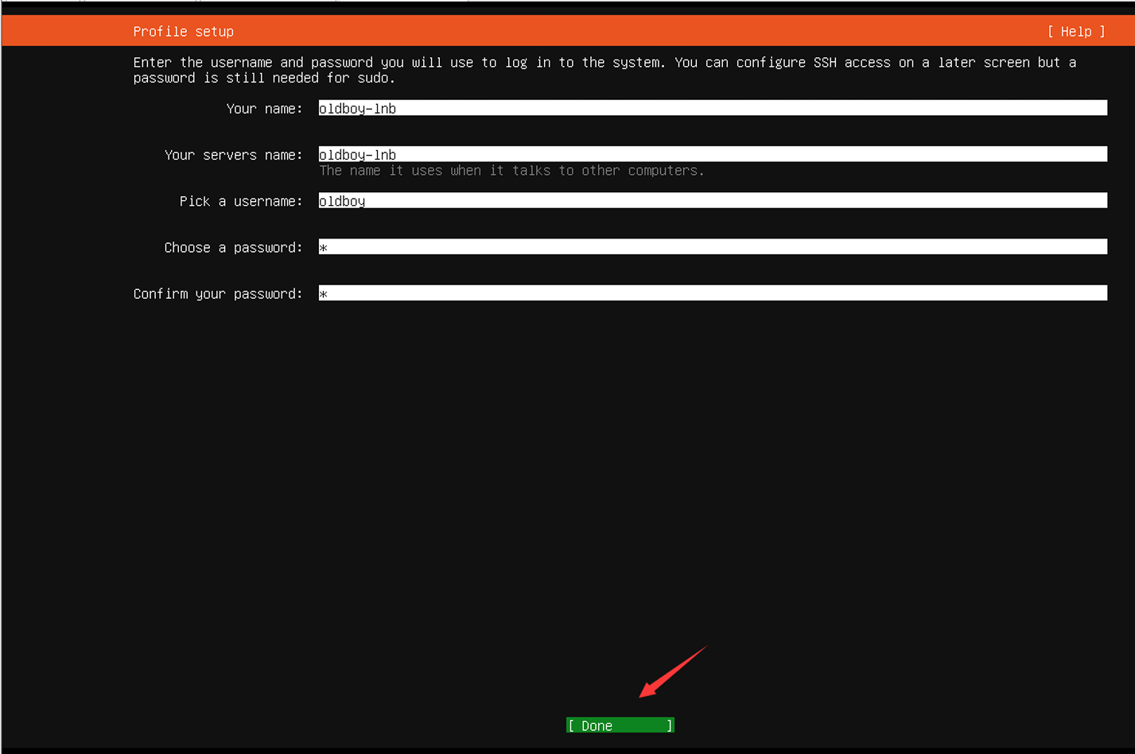Click the 'Choose a password:' label
Screen dimensions: 1135x754
(x=233, y=248)
